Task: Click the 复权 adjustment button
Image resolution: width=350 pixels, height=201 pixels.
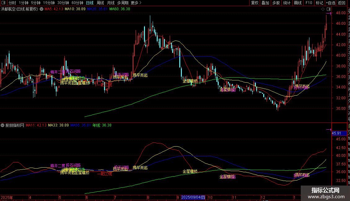Action: (255, 3)
